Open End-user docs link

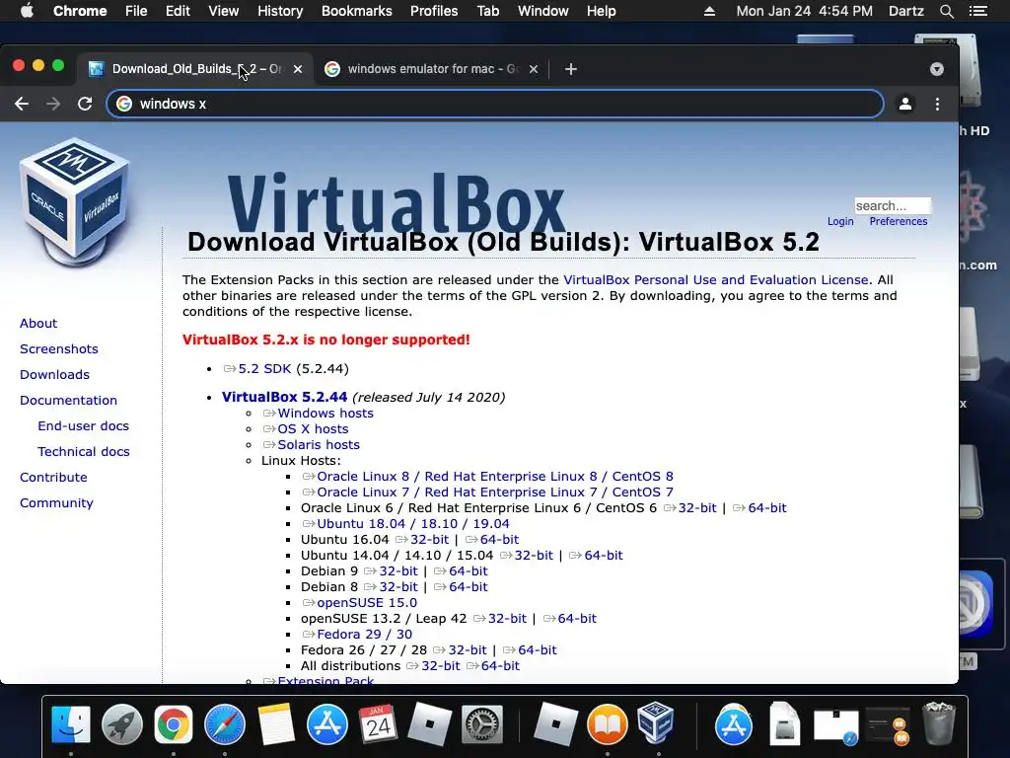83,426
